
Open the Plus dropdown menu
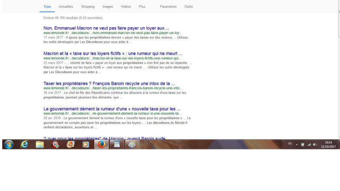click(x=142, y=6)
